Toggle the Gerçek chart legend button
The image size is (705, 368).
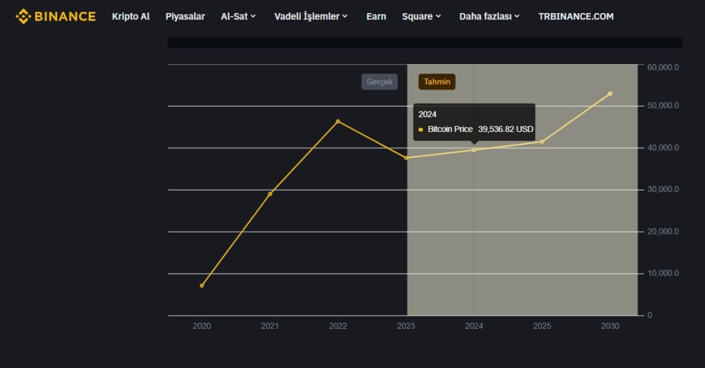[379, 82]
